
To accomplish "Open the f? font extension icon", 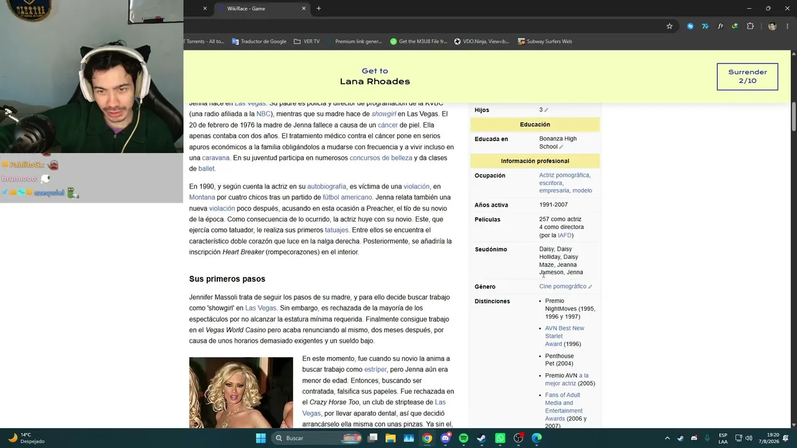I will coord(720,26).
